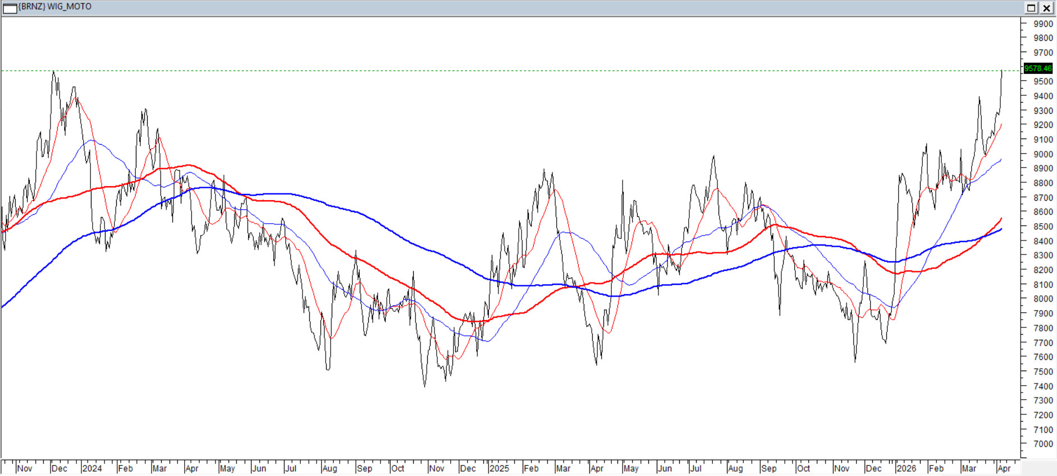Click the 8500 value on price axis
1057x476 pixels.
[1043, 227]
